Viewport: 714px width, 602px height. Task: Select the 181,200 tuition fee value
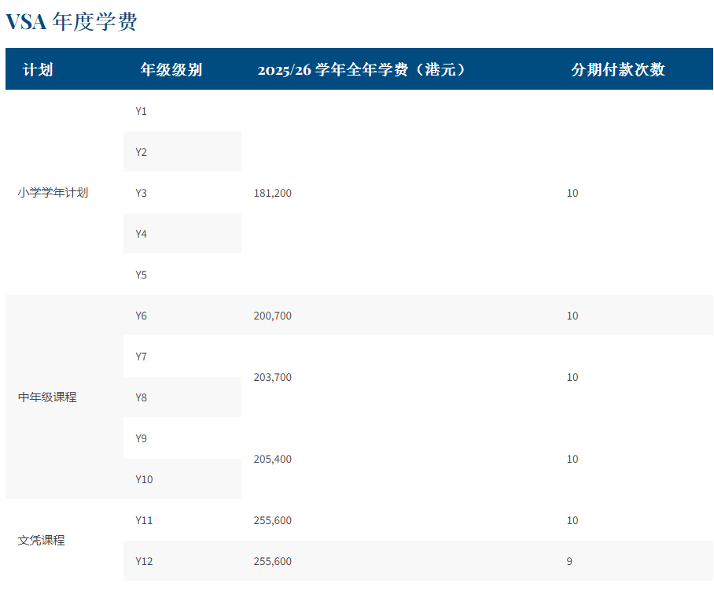(273, 193)
